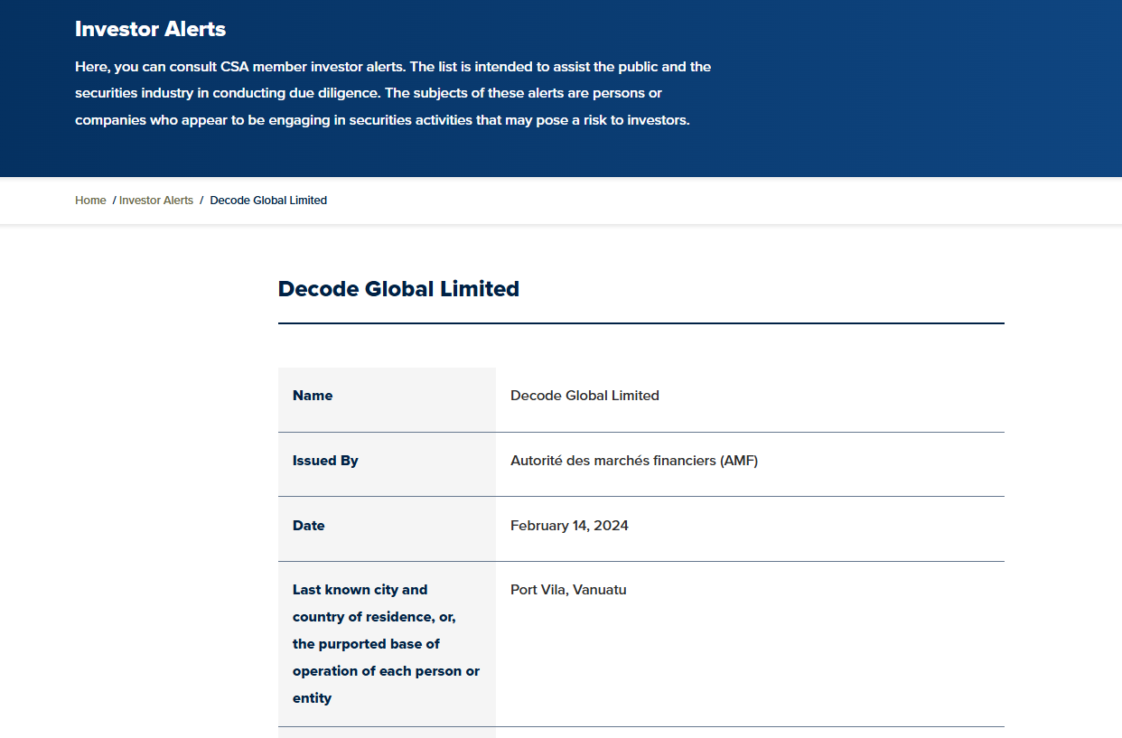Click the slash separator after Investor Alerts breadcrumb
This screenshot has height=738, width=1122.
201,201
